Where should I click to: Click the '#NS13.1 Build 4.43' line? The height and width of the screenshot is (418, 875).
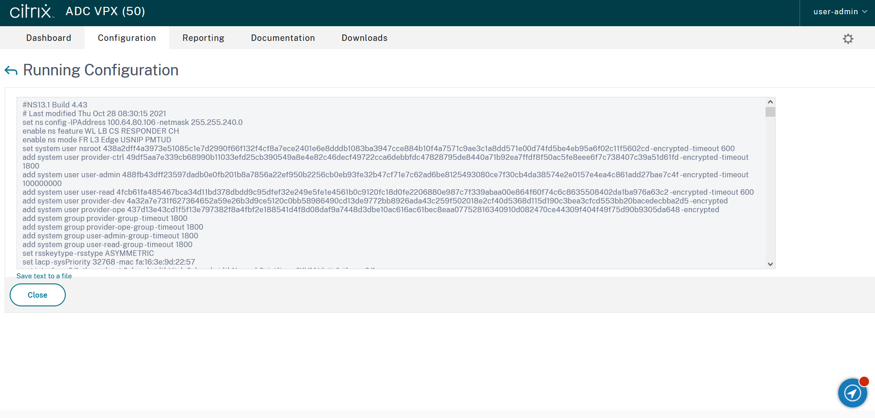click(55, 105)
